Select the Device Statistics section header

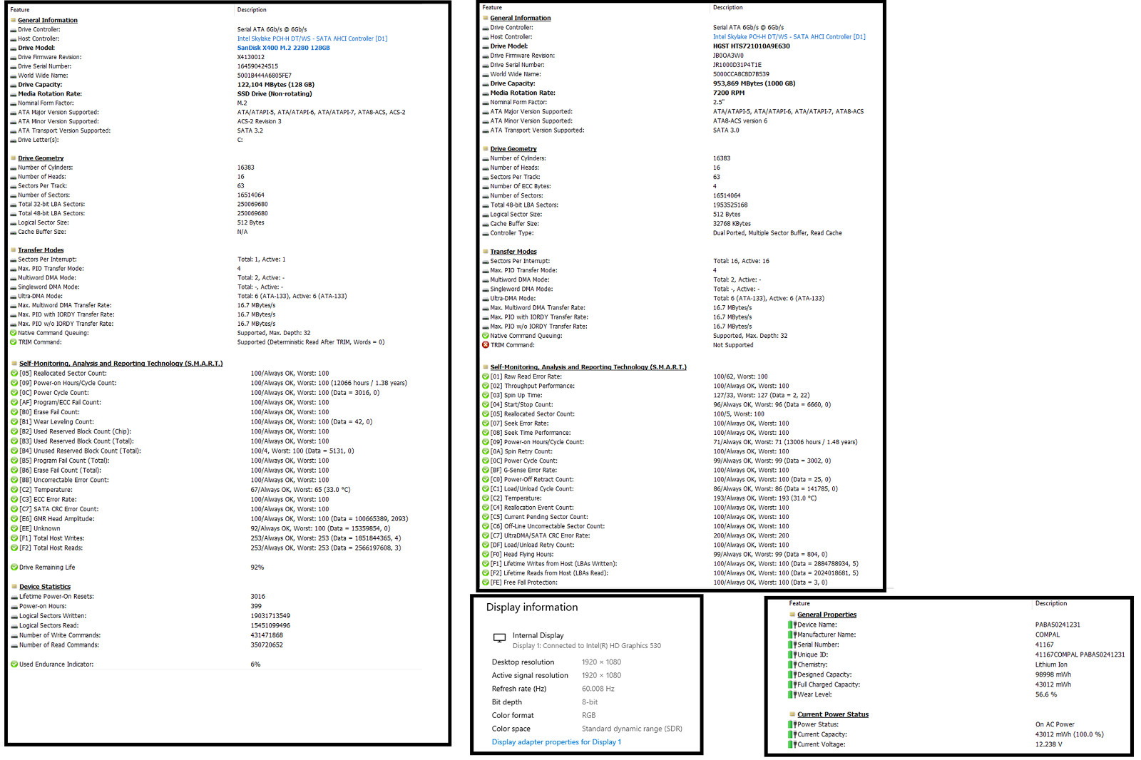click(x=45, y=587)
